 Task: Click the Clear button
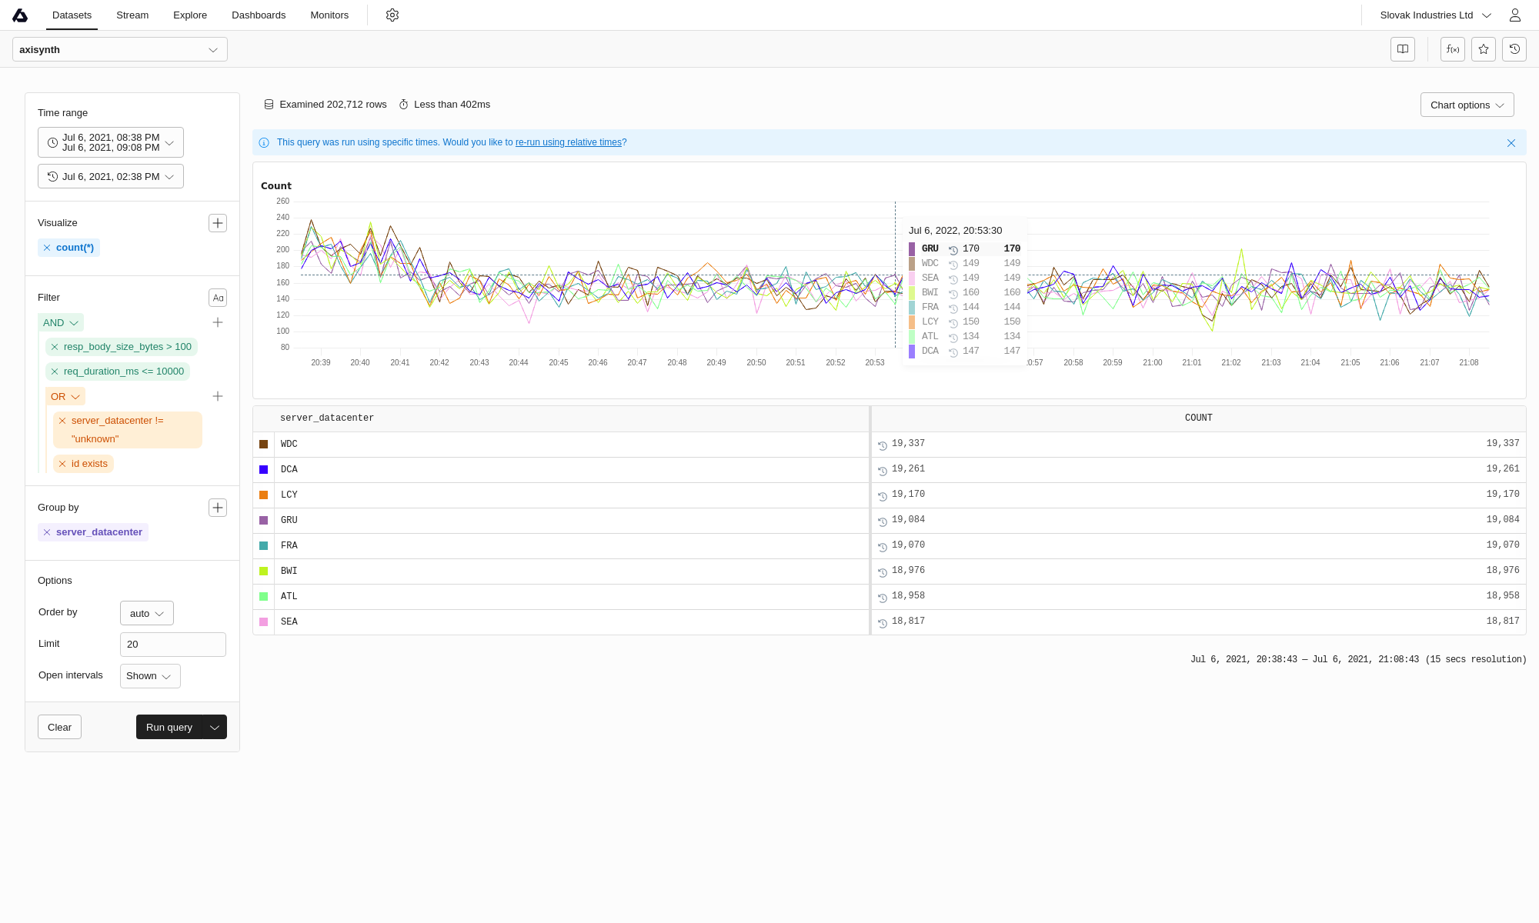pos(59,728)
